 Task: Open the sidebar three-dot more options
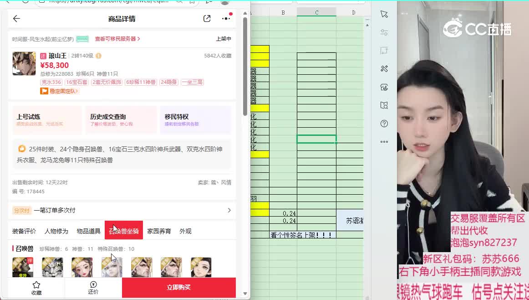point(384,142)
